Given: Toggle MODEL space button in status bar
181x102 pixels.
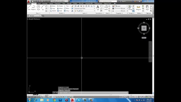Looking at the screenshot, I should click(x=121, y=97).
